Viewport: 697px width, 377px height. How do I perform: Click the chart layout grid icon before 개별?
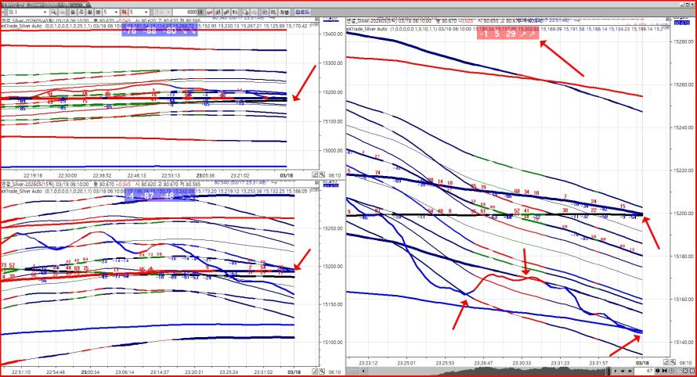[265, 12]
